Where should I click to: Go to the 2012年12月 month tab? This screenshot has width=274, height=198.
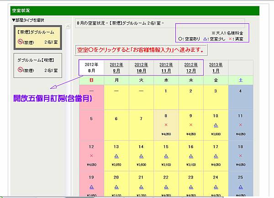pyautogui.click(x=191, y=67)
